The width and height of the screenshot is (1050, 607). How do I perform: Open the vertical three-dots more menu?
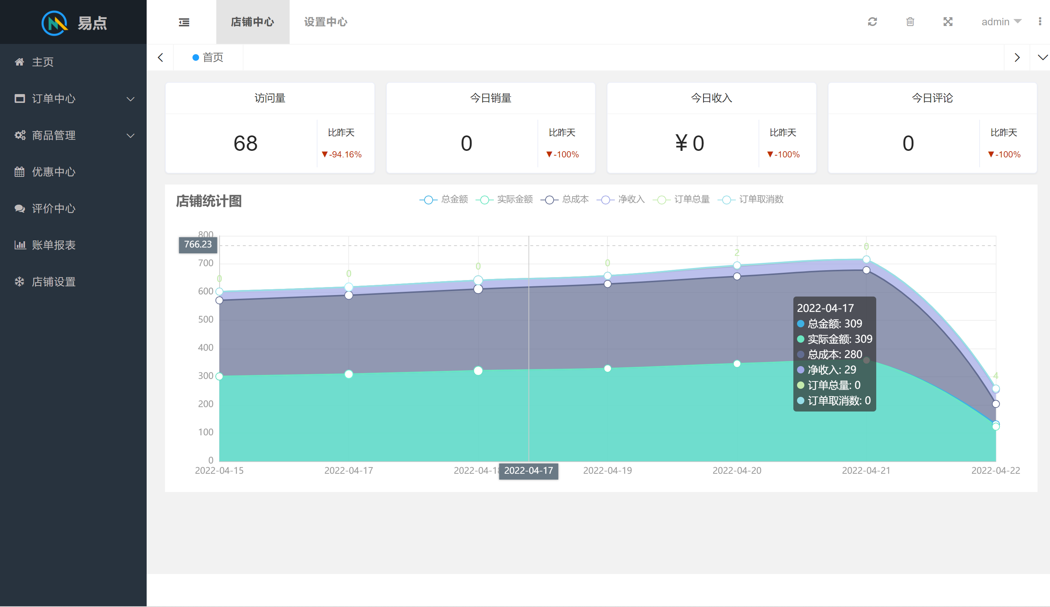click(x=1040, y=22)
